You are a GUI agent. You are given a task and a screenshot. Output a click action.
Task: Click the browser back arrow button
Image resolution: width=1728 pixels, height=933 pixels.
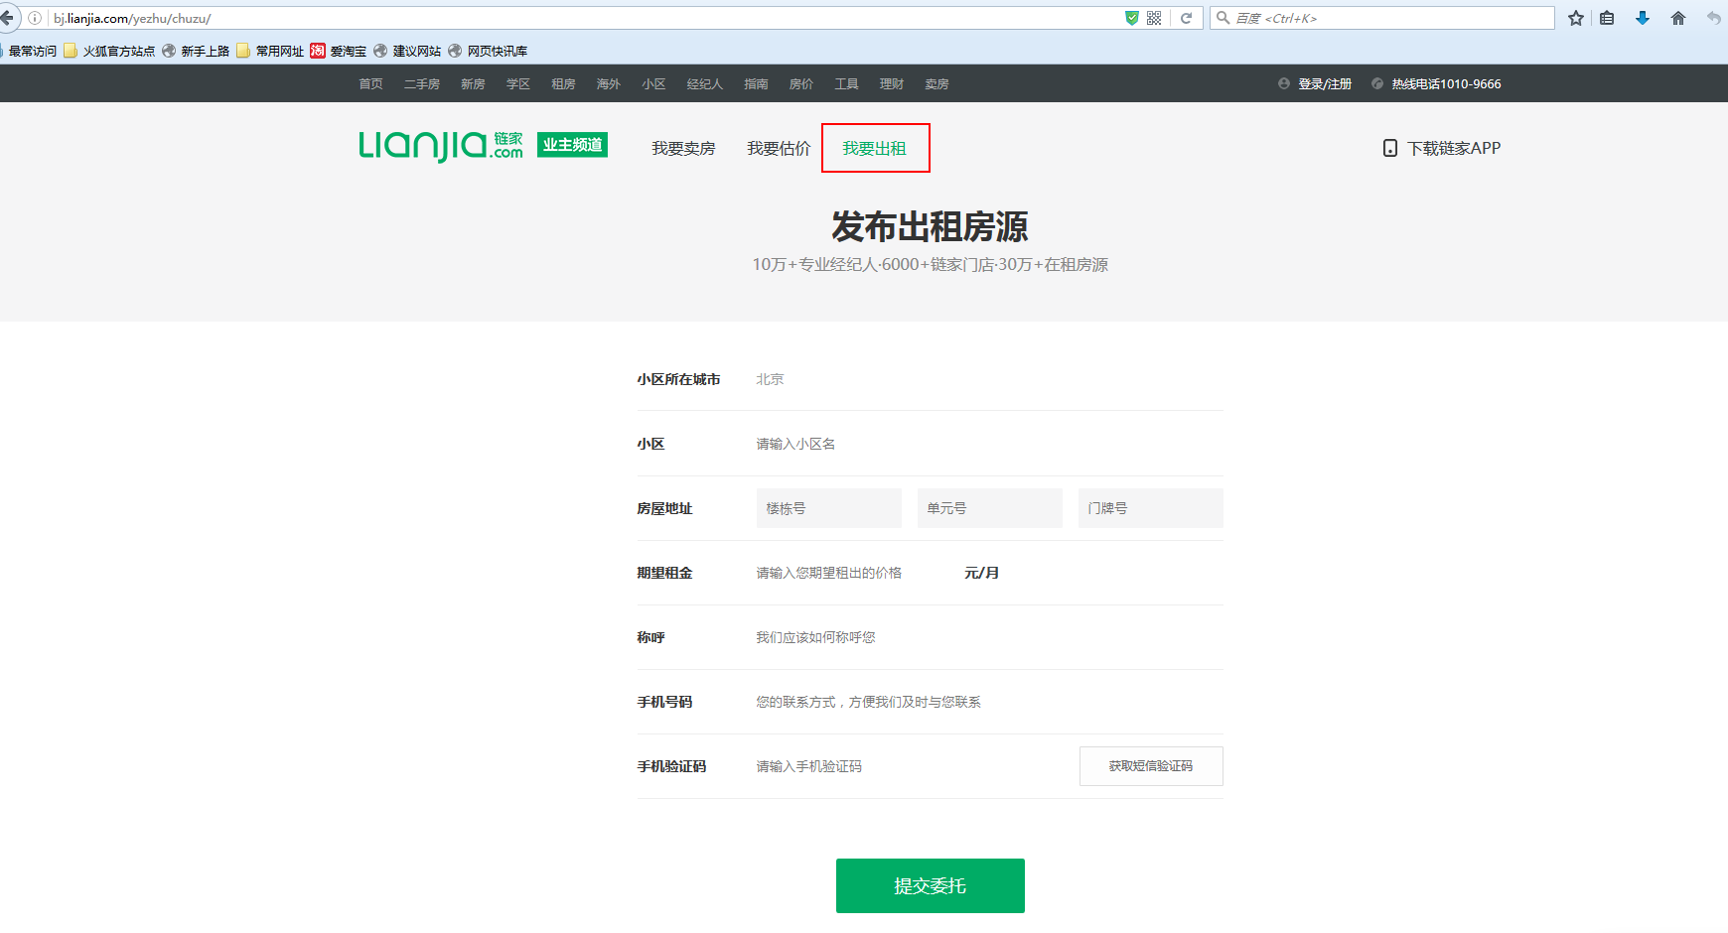7,18
